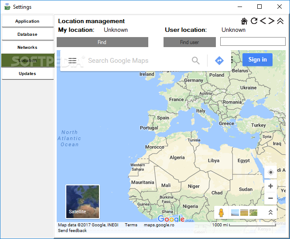Click the Nigeria label on map
The height and width of the screenshot is (239, 290).
coord(190,206)
